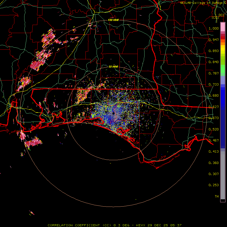Click the 0.573 legend value
This screenshot has height=227, width=227.
click(x=214, y=118)
